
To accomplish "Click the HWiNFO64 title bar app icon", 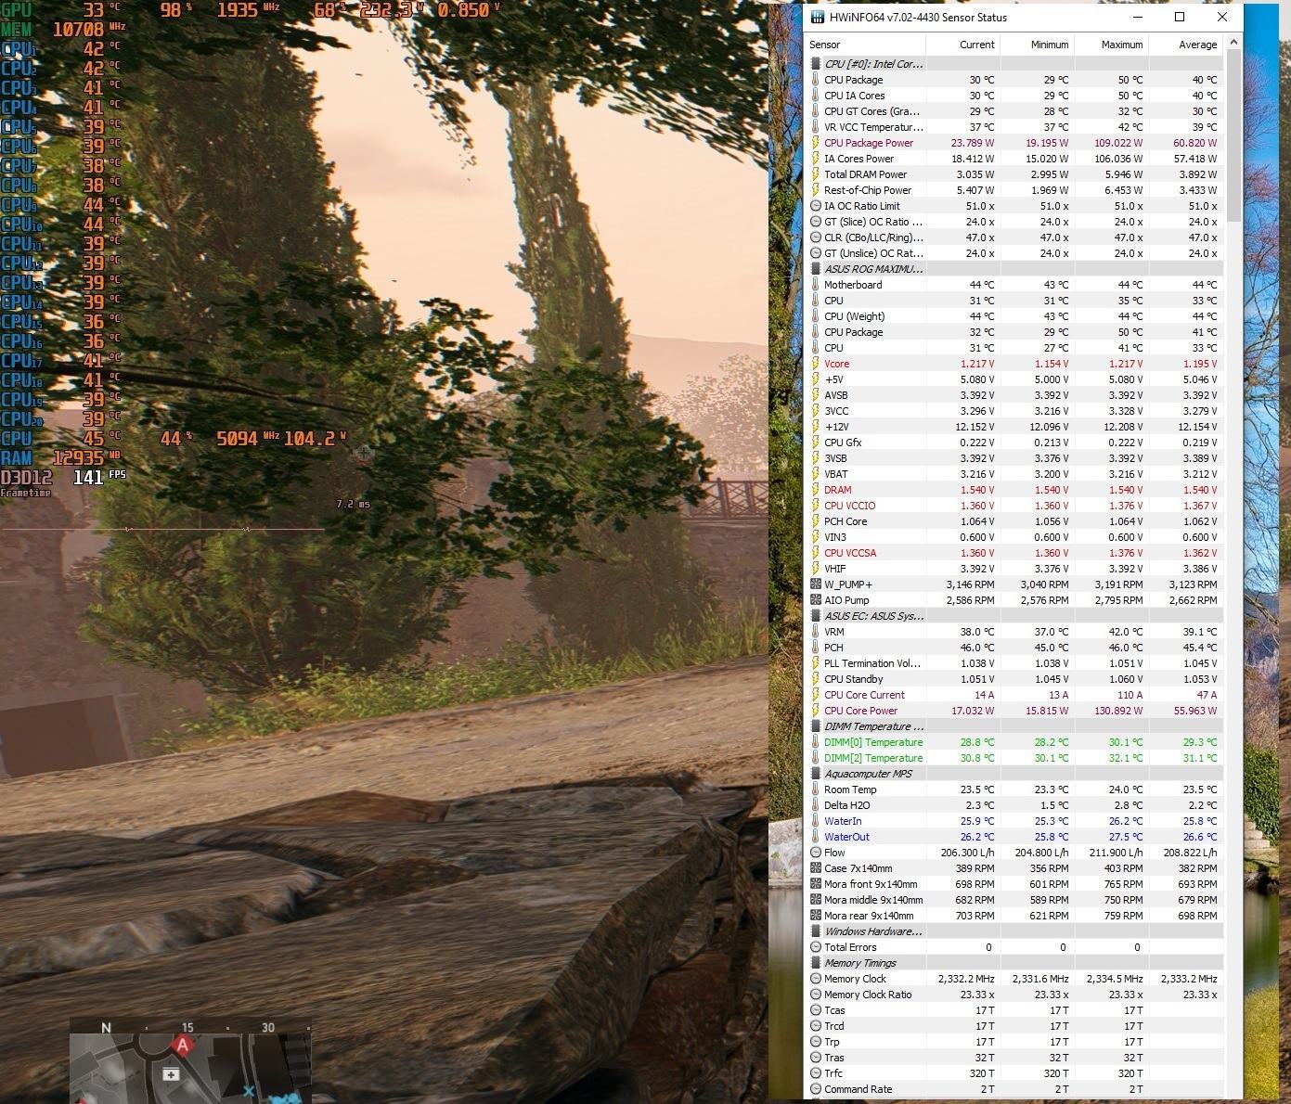I will point(818,17).
